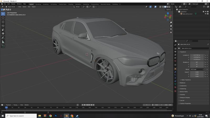
Task: Choose the Select Box tool
Action: (x=3, y=14)
